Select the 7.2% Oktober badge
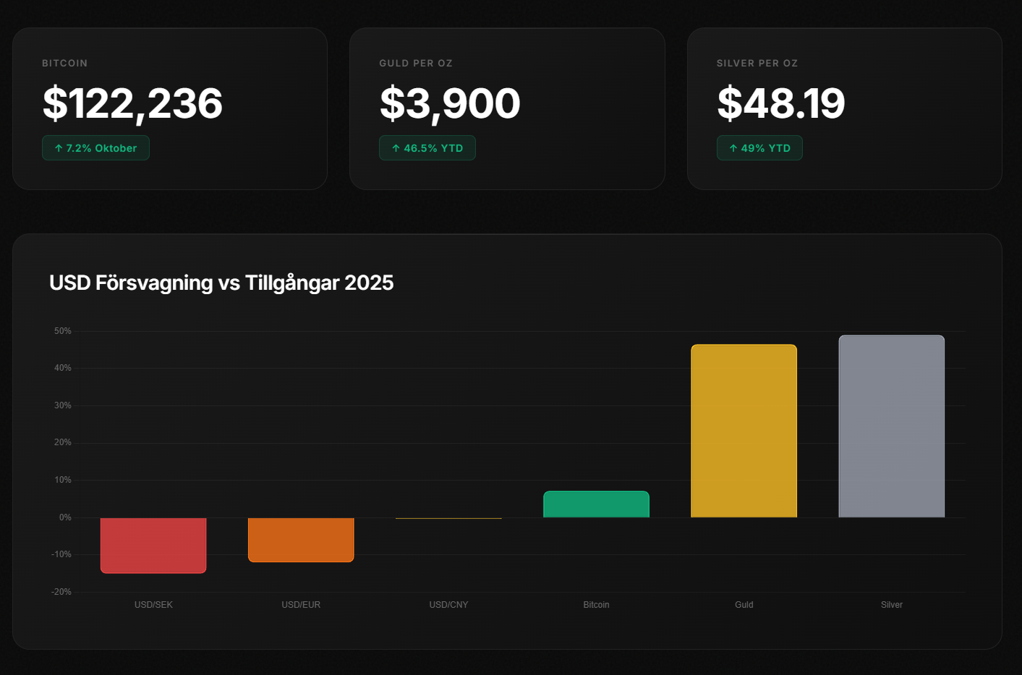1022x675 pixels. pos(95,148)
